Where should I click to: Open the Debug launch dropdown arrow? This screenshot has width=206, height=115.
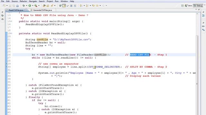click(x=26, y=6)
